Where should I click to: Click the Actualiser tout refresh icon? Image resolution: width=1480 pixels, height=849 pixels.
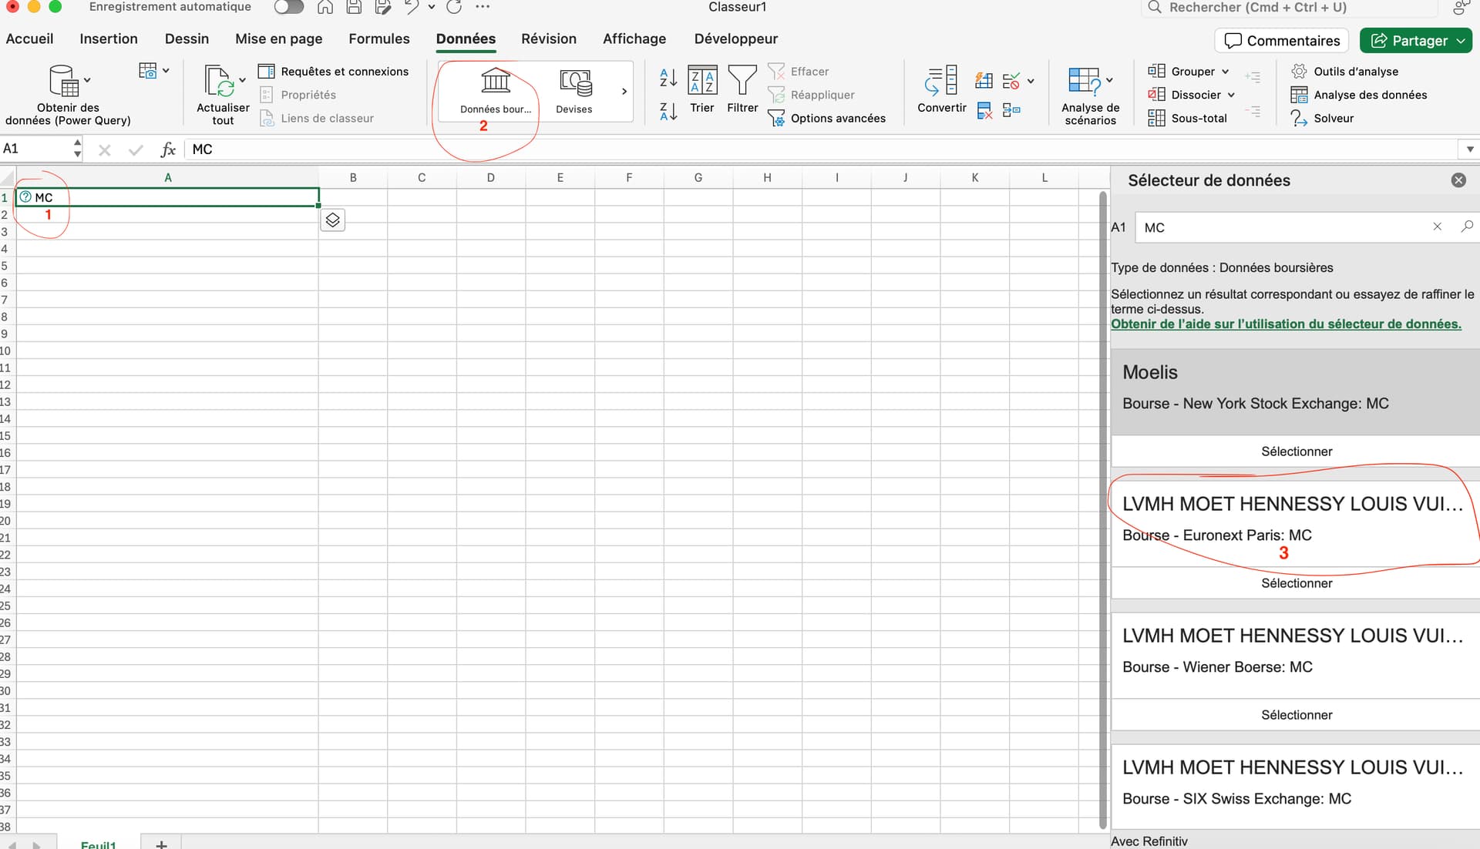pos(219,81)
